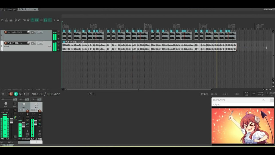Solo track 1 in track panel
This screenshot has width=275, height=155.
(58, 35)
